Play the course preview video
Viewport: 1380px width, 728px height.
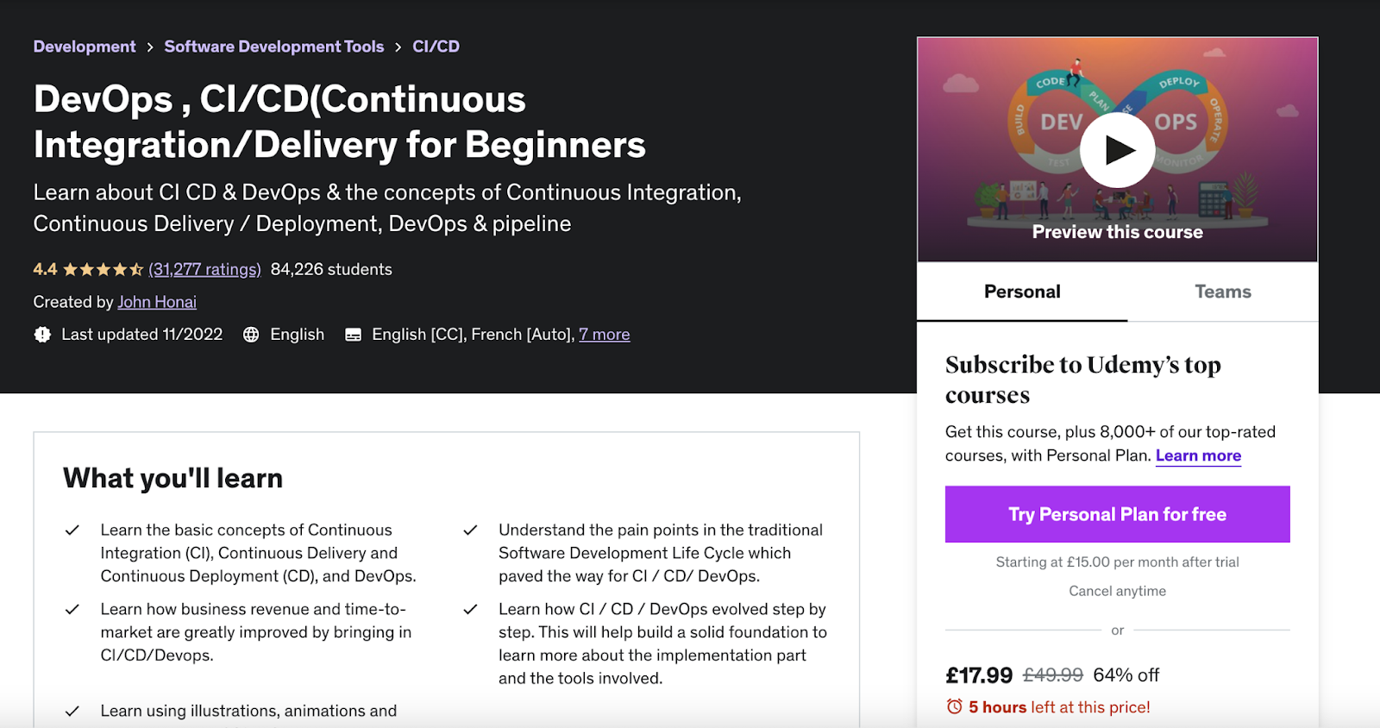click(1117, 150)
